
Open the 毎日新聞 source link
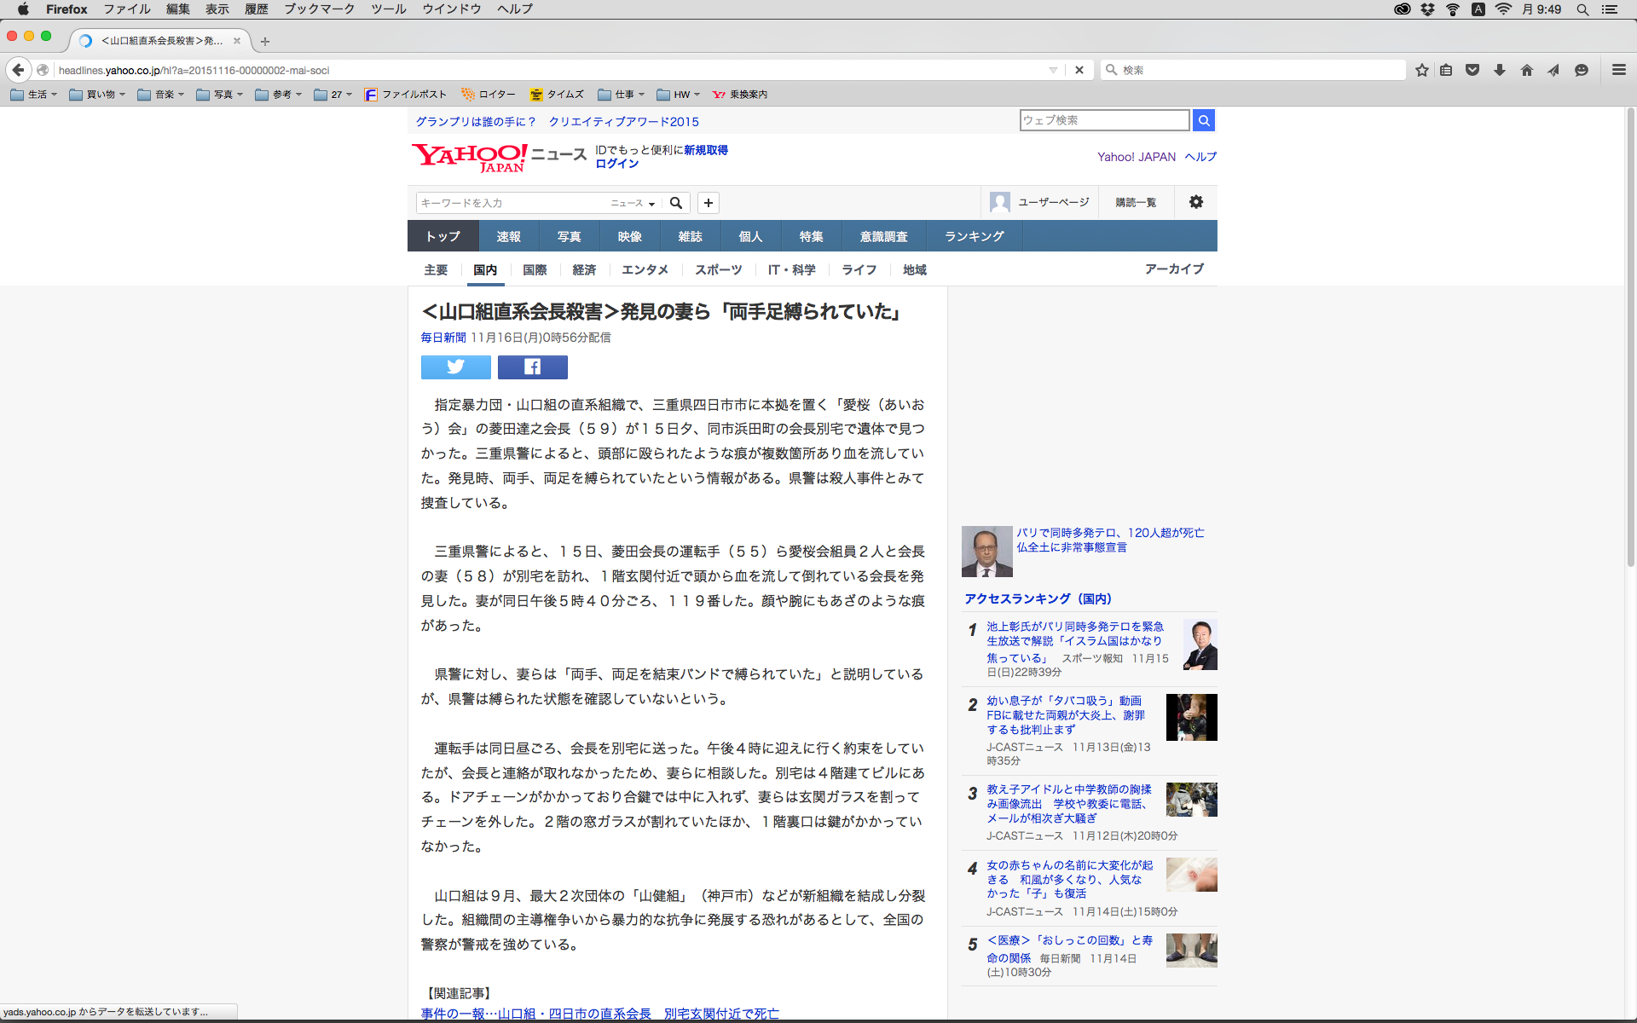443,338
